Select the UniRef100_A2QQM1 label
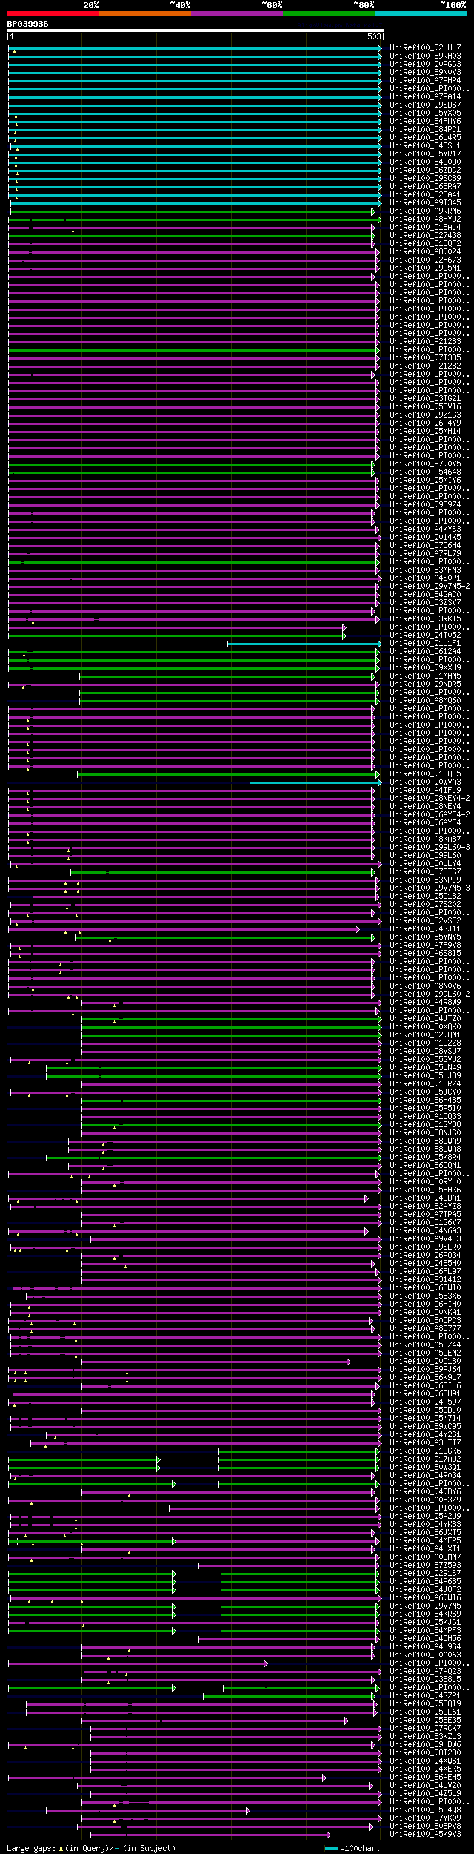This screenshot has height=1854, width=474. (x=425, y=1035)
